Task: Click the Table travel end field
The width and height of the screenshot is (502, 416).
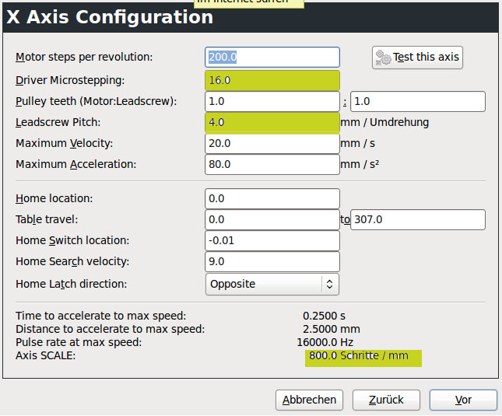Action: click(418, 220)
